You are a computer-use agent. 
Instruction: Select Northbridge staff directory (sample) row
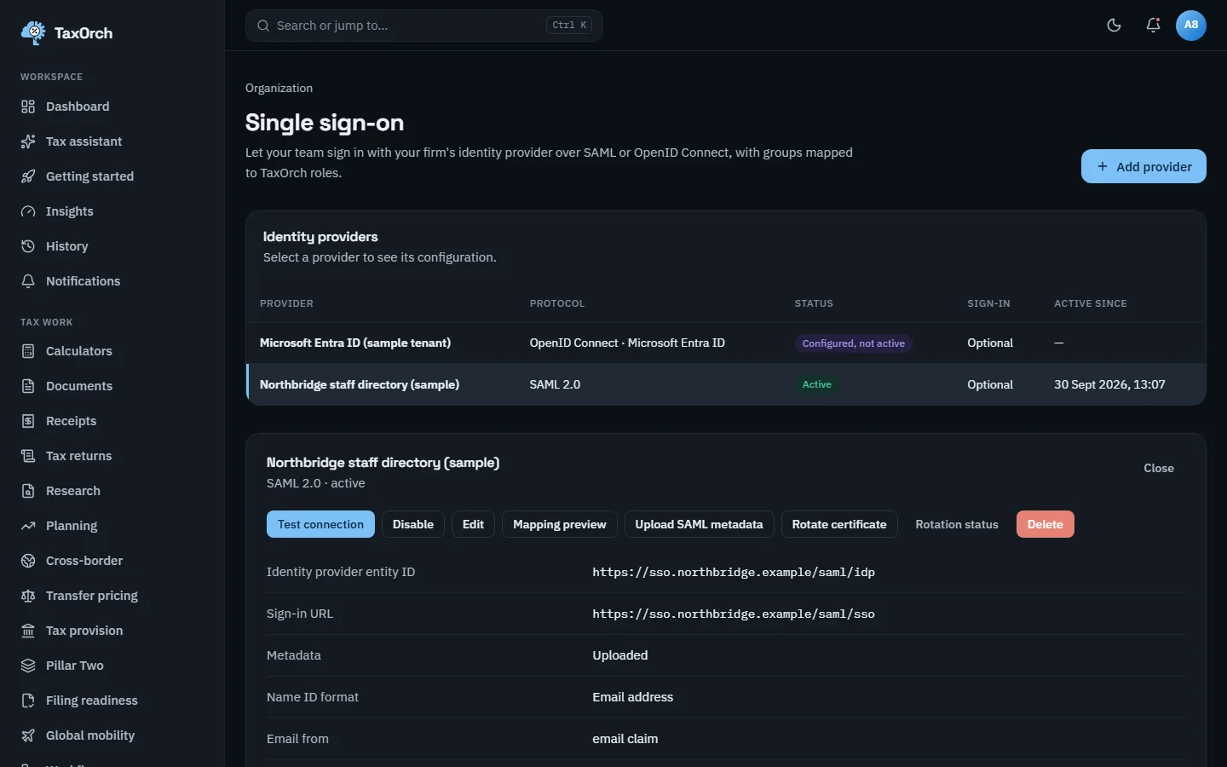click(726, 384)
